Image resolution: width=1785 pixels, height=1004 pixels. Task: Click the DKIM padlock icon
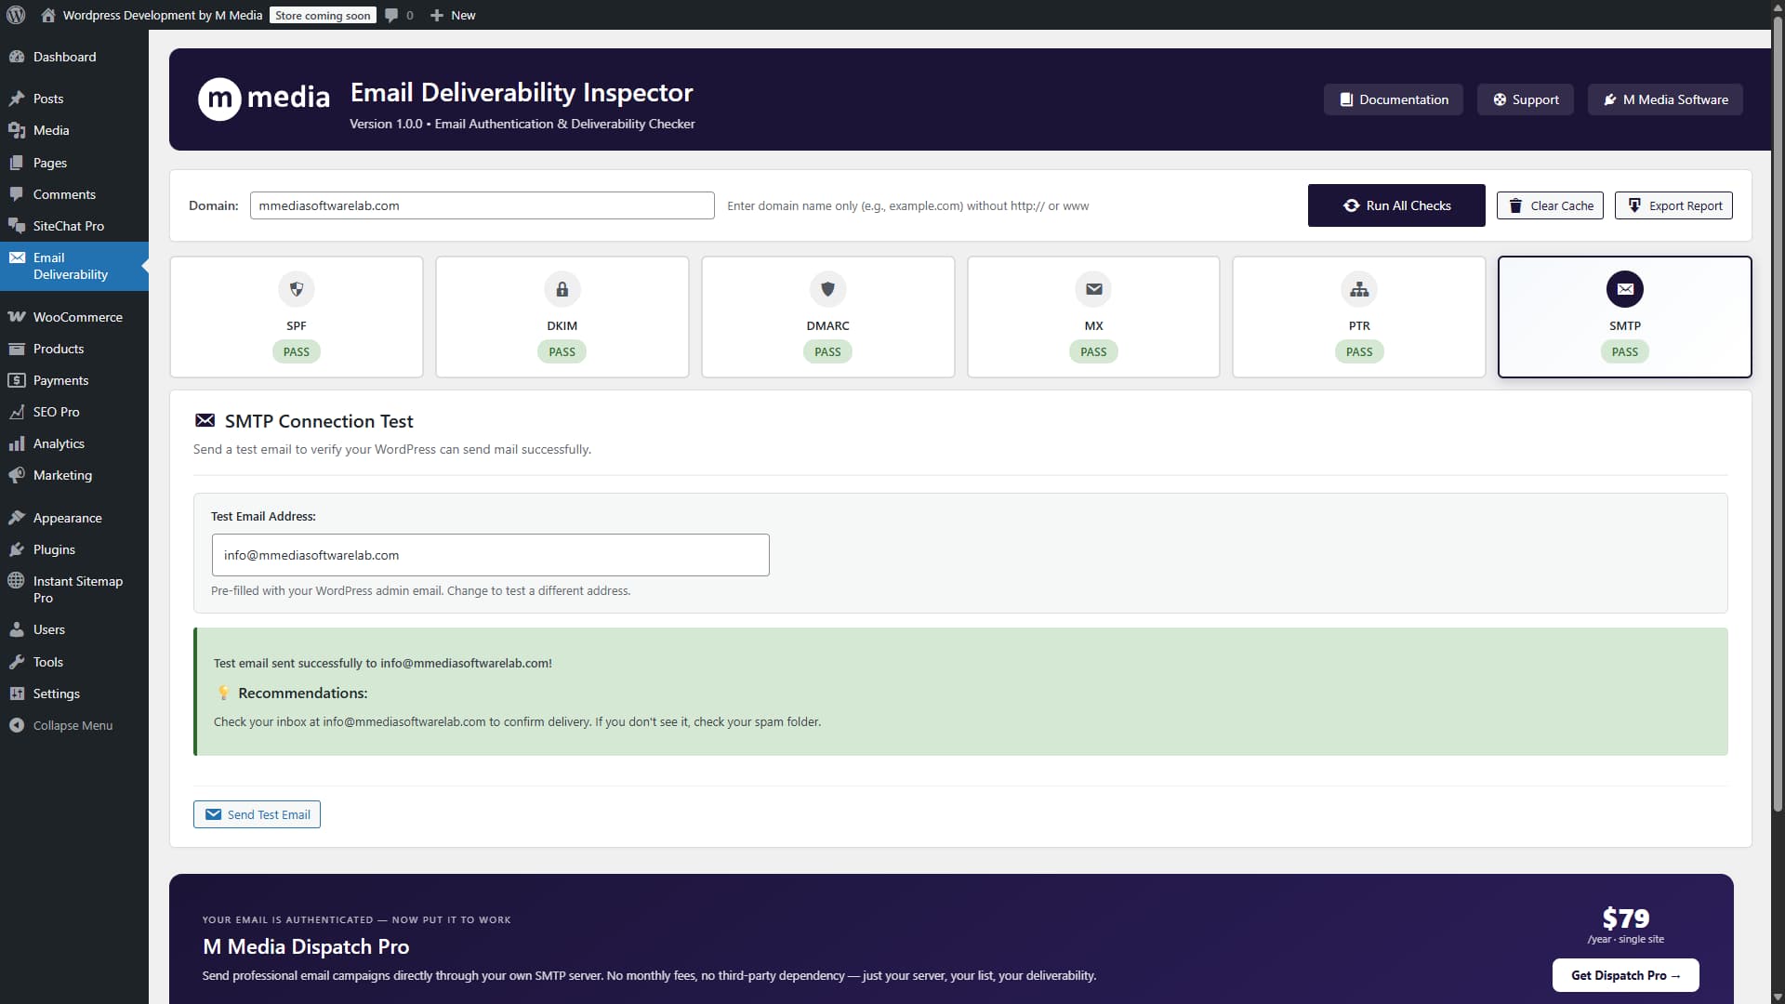562,289
